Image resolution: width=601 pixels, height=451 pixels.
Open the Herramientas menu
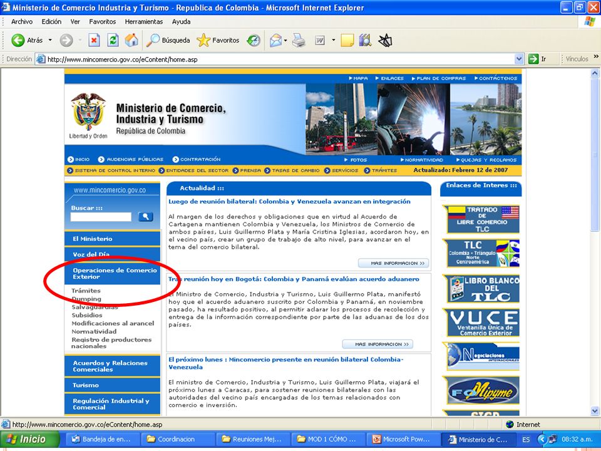144,21
